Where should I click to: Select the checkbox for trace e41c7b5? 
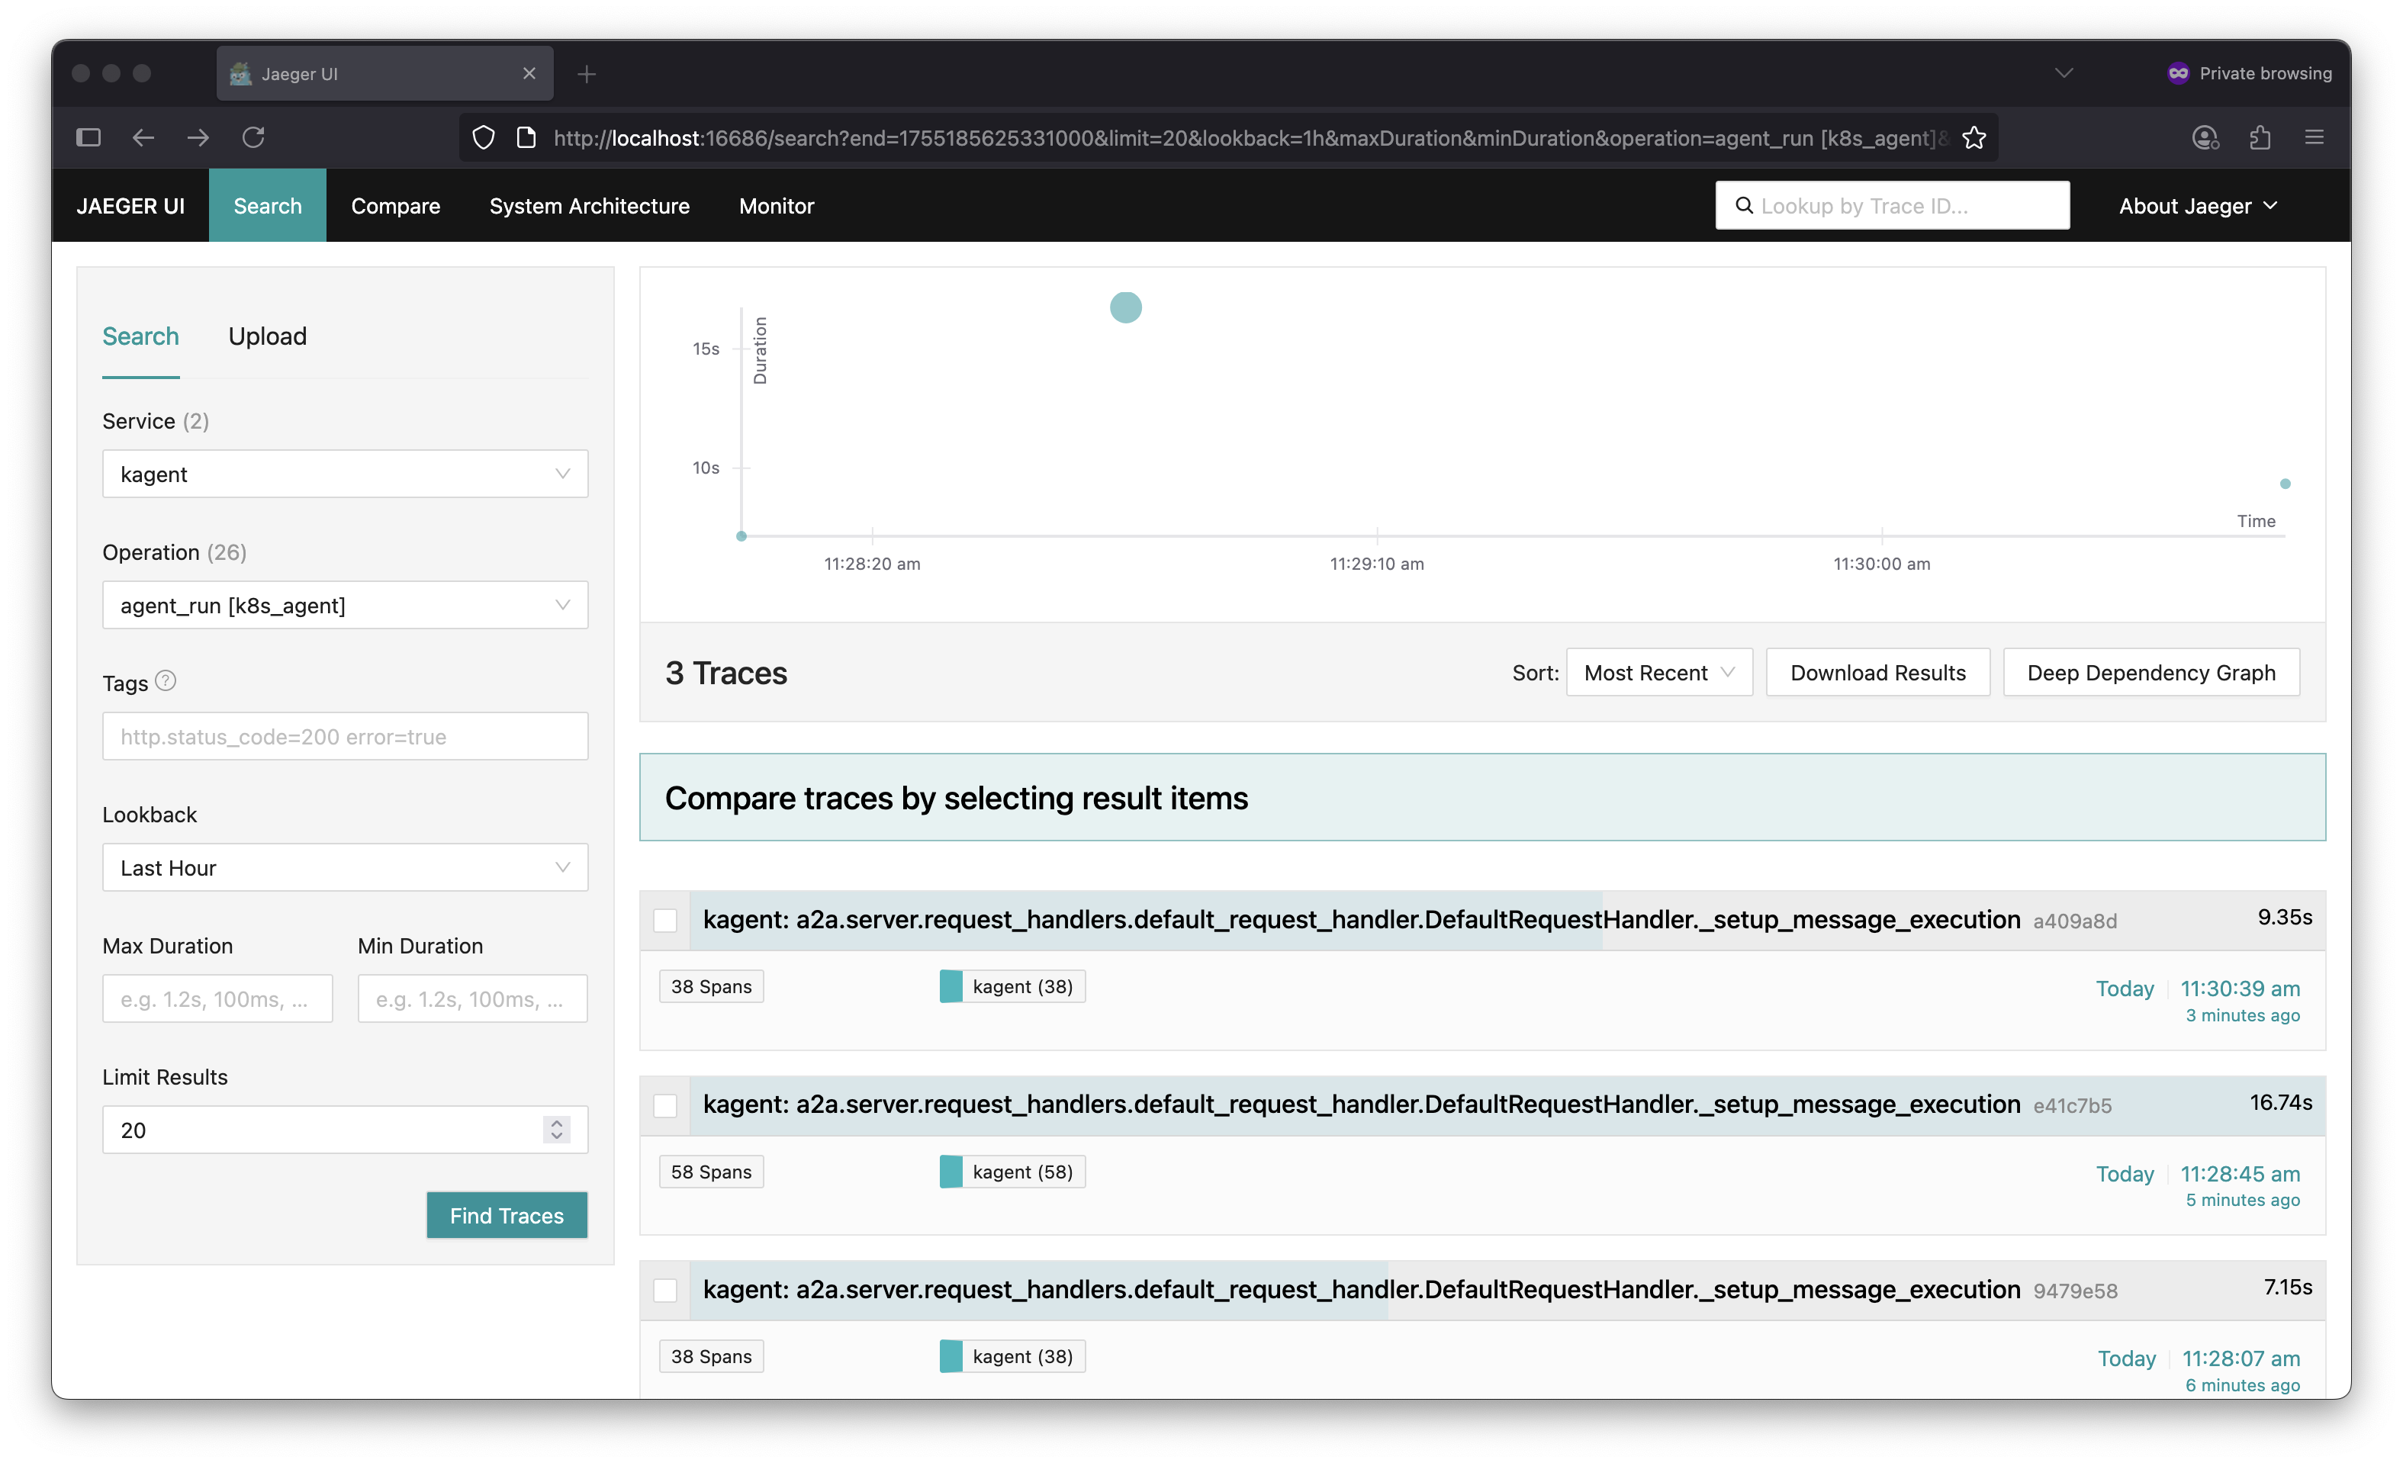[x=665, y=1105]
